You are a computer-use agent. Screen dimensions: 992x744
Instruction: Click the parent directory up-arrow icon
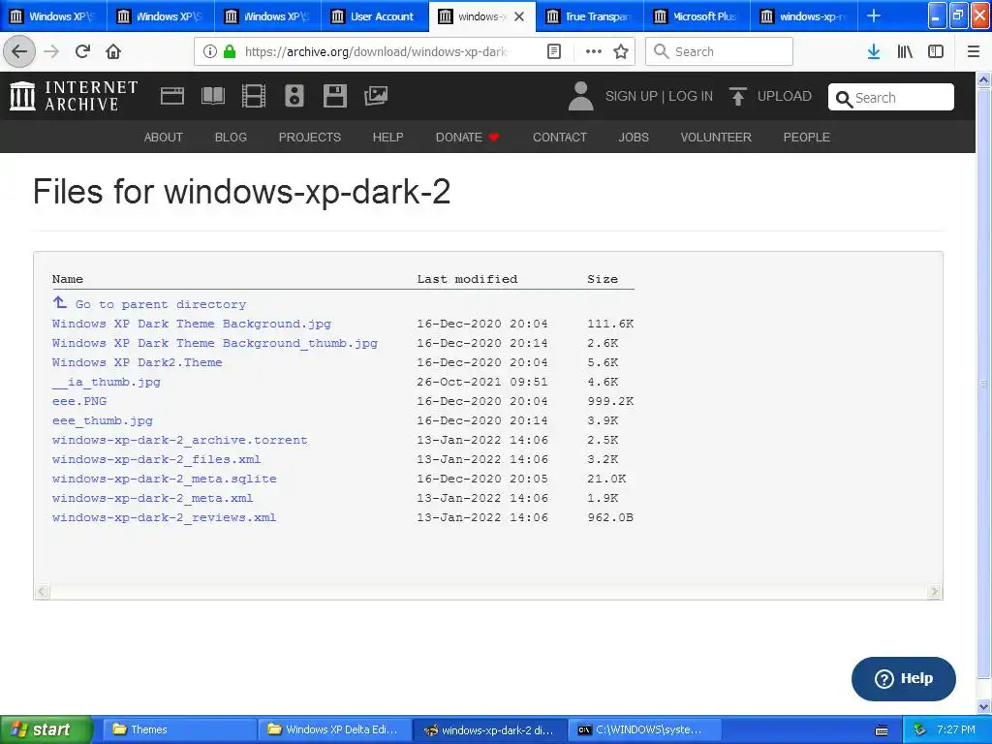[59, 302]
